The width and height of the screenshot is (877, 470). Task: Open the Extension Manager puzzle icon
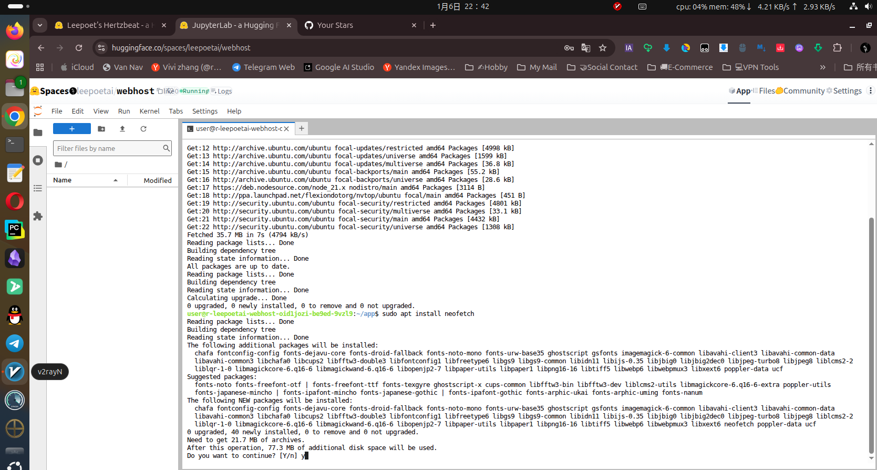(x=38, y=216)
